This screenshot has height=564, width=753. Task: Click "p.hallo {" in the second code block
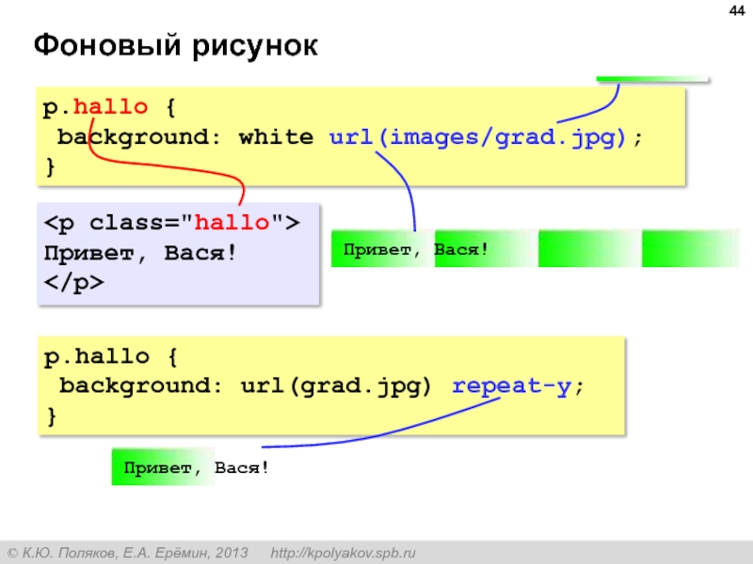point(111,356)
